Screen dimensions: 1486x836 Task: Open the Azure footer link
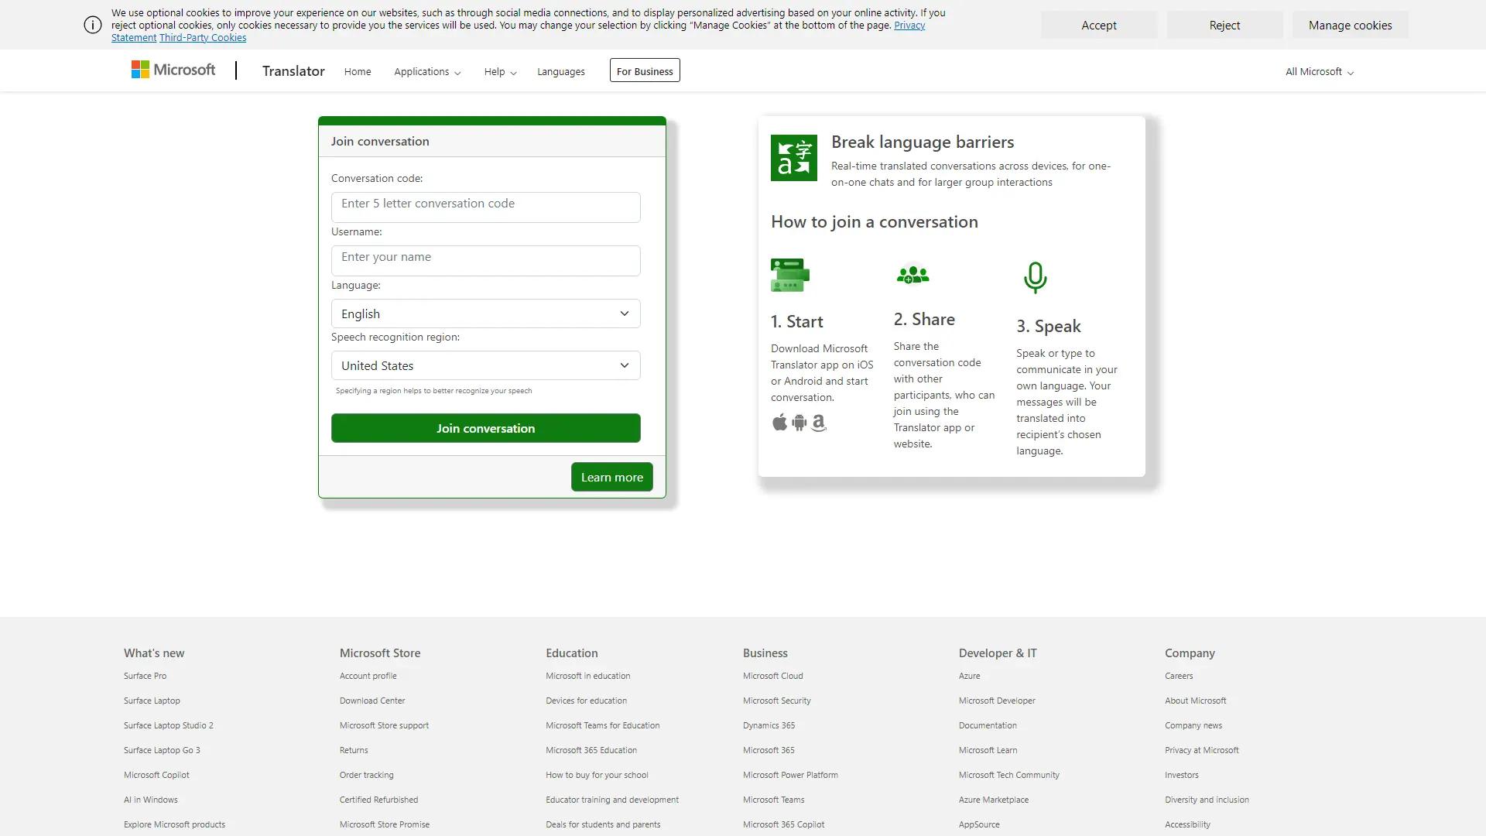click(x=970, y=676)
